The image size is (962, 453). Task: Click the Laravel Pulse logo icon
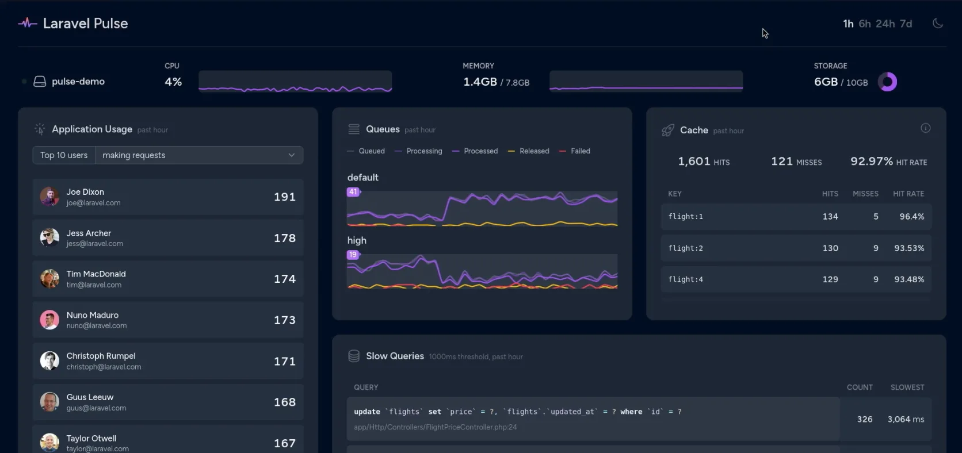27,24
